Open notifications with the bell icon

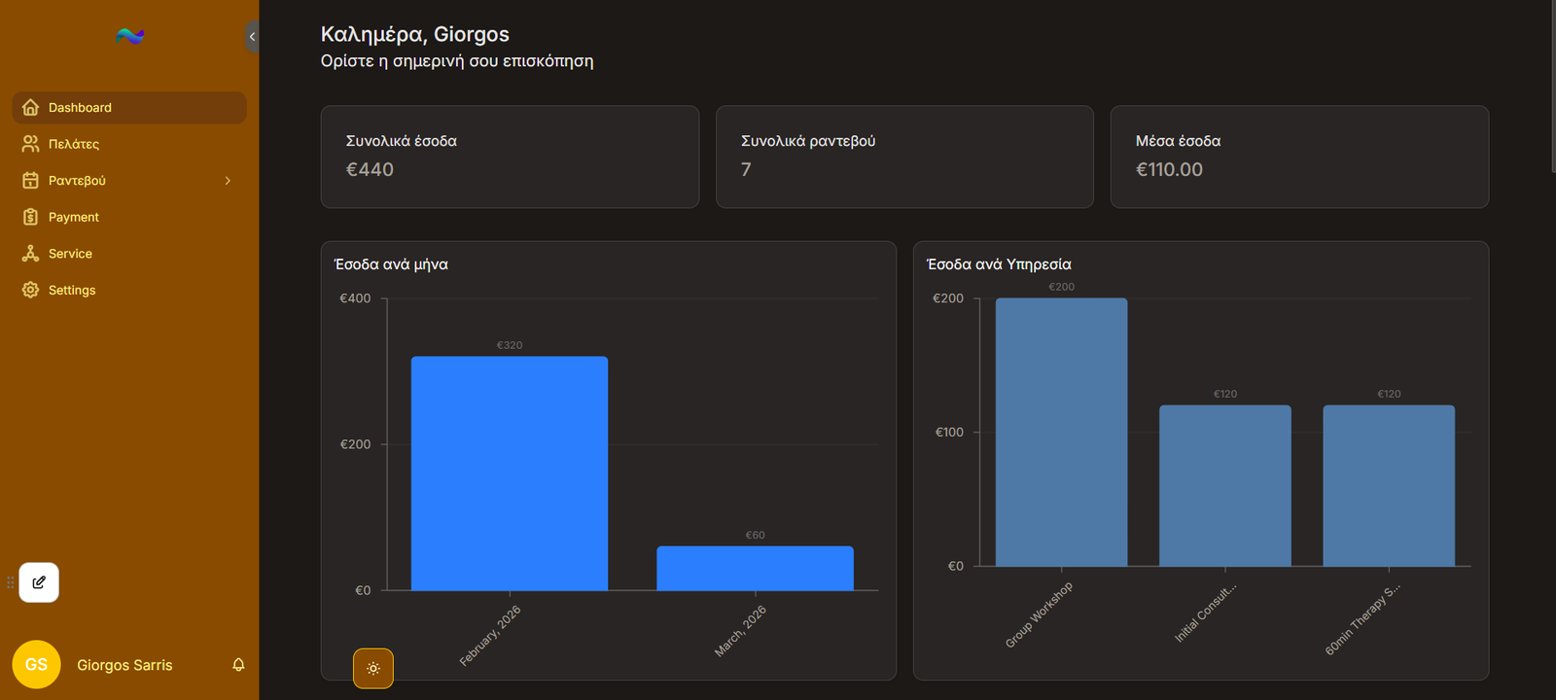pyautogui.click(x=238, y=665)
